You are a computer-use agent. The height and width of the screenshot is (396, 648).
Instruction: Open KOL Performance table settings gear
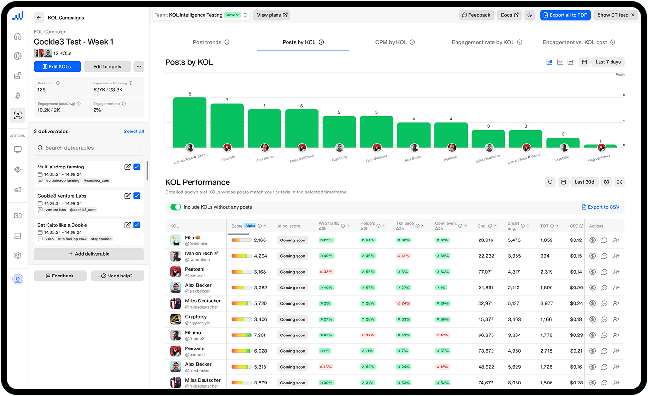tap(607, 182)
